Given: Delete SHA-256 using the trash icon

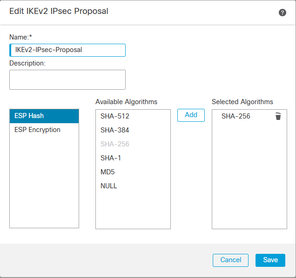Looking at the screenshot, I should pyautogui.click(x=278, y=116).
